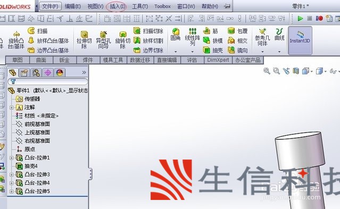
Task: Click the green play macro button
Action: click(x=300, y=19)
